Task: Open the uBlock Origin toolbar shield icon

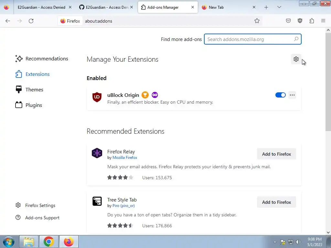Action: click(300, 21)
